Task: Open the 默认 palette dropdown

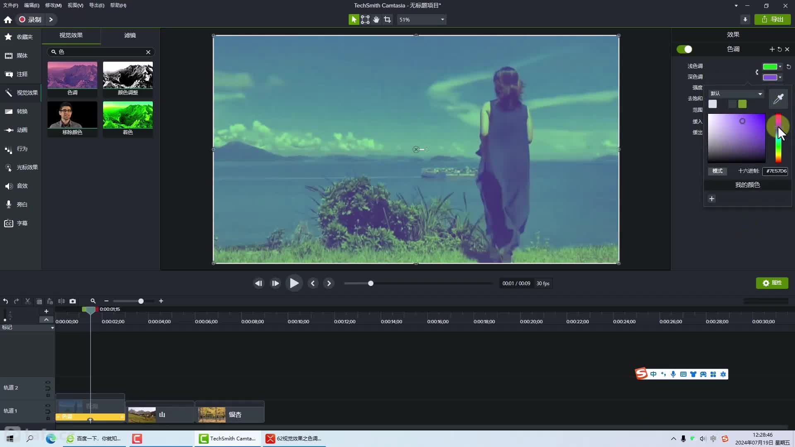Action: (x=736, y=94)
